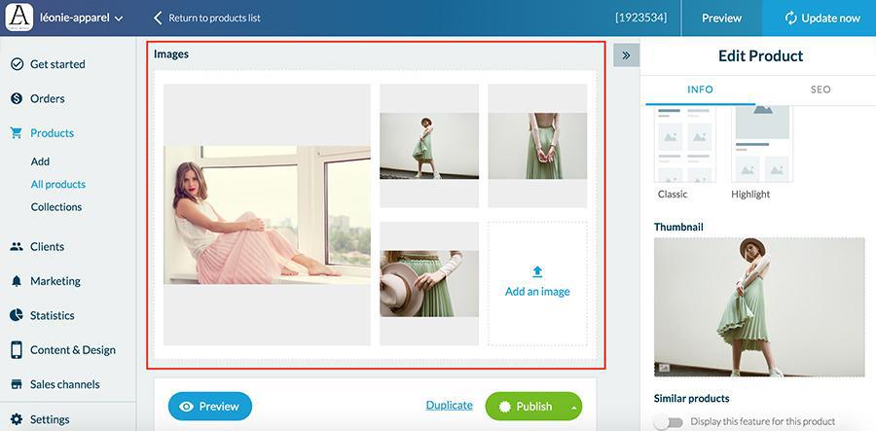Click the Clients people icon
This screenshot has width=876, height=431.
pos(17,247)
